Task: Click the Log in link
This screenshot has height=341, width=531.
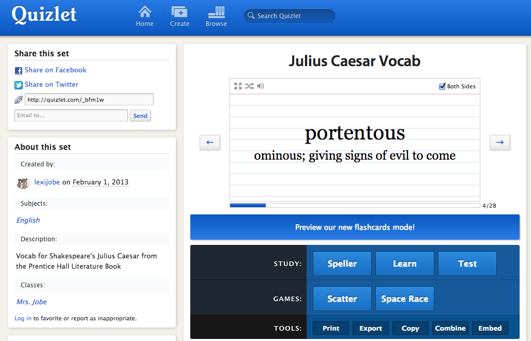Action: pyautogui.click(x=23, y=318)
